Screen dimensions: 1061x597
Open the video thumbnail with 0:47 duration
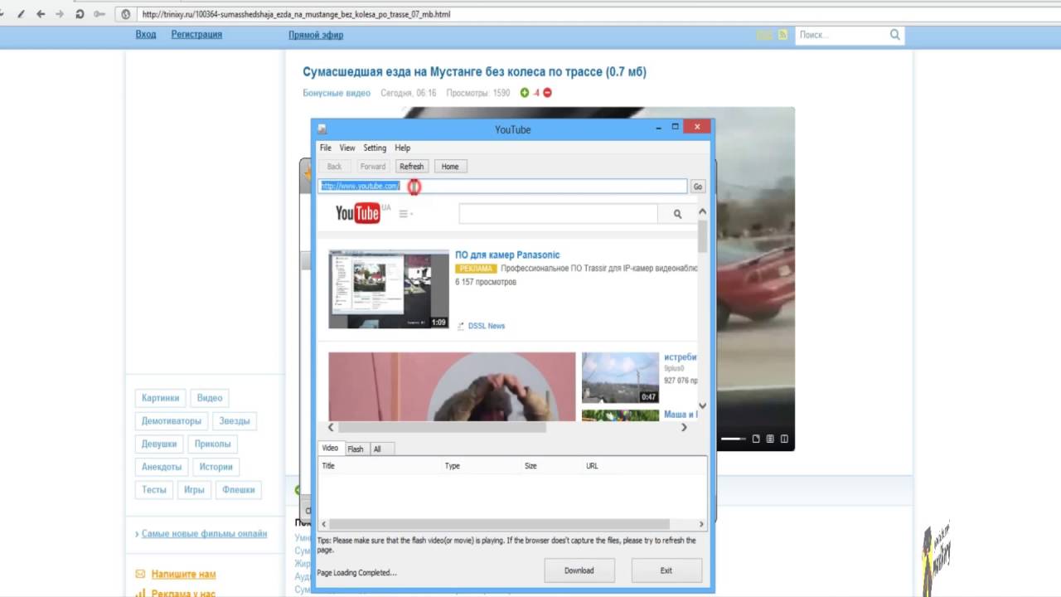coord(620,378)
